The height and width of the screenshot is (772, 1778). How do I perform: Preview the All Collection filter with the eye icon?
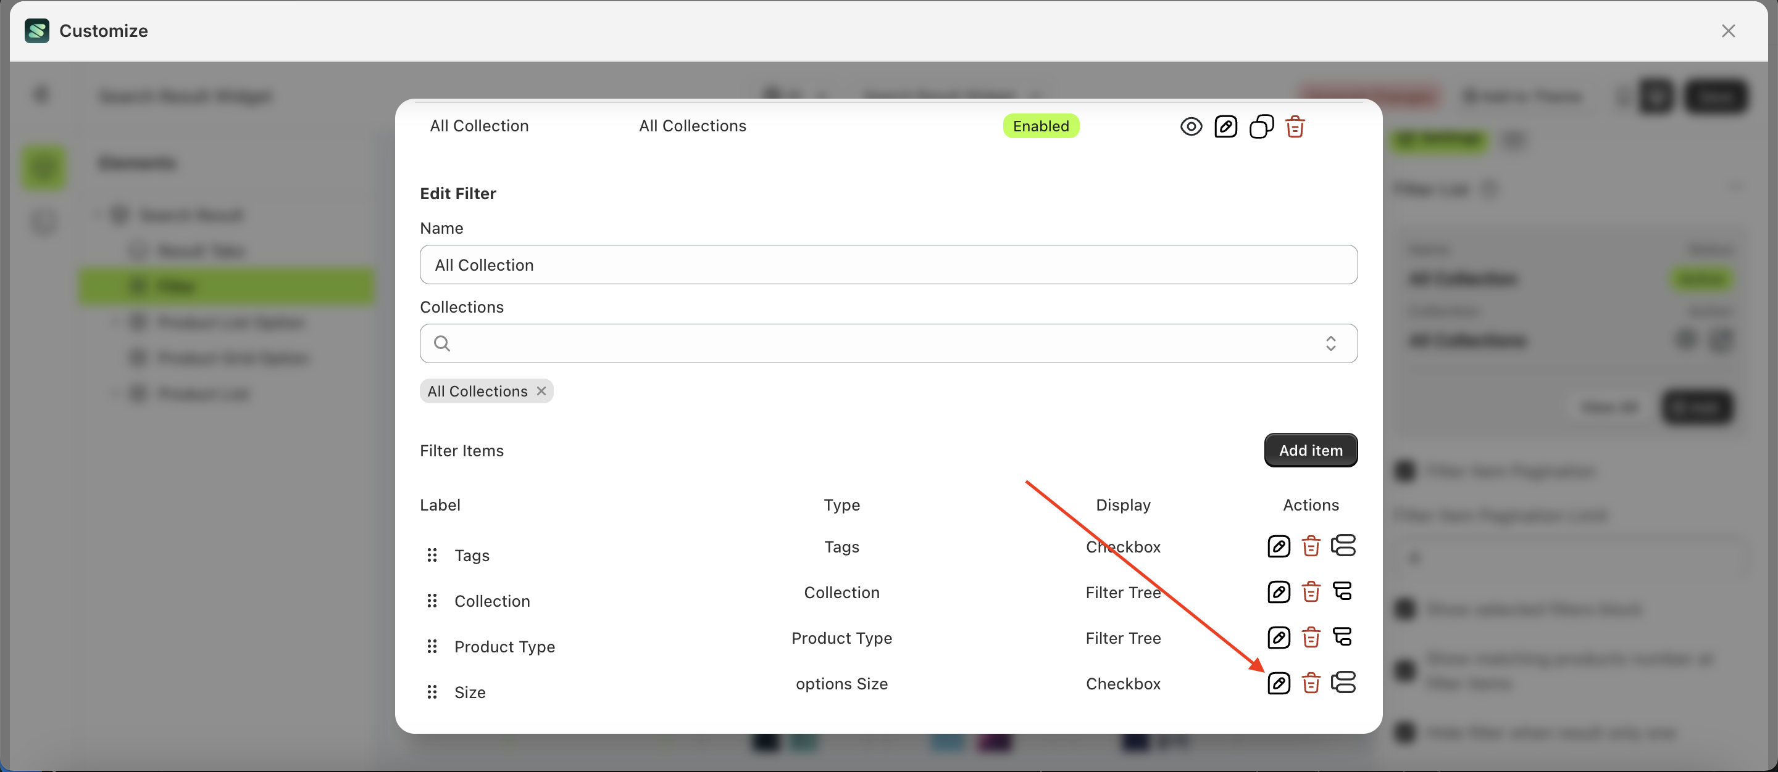(1192, 126)
